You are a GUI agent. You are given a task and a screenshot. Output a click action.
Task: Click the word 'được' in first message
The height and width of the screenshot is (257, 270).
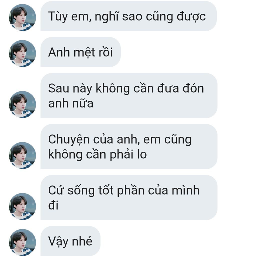click(191, 17)
